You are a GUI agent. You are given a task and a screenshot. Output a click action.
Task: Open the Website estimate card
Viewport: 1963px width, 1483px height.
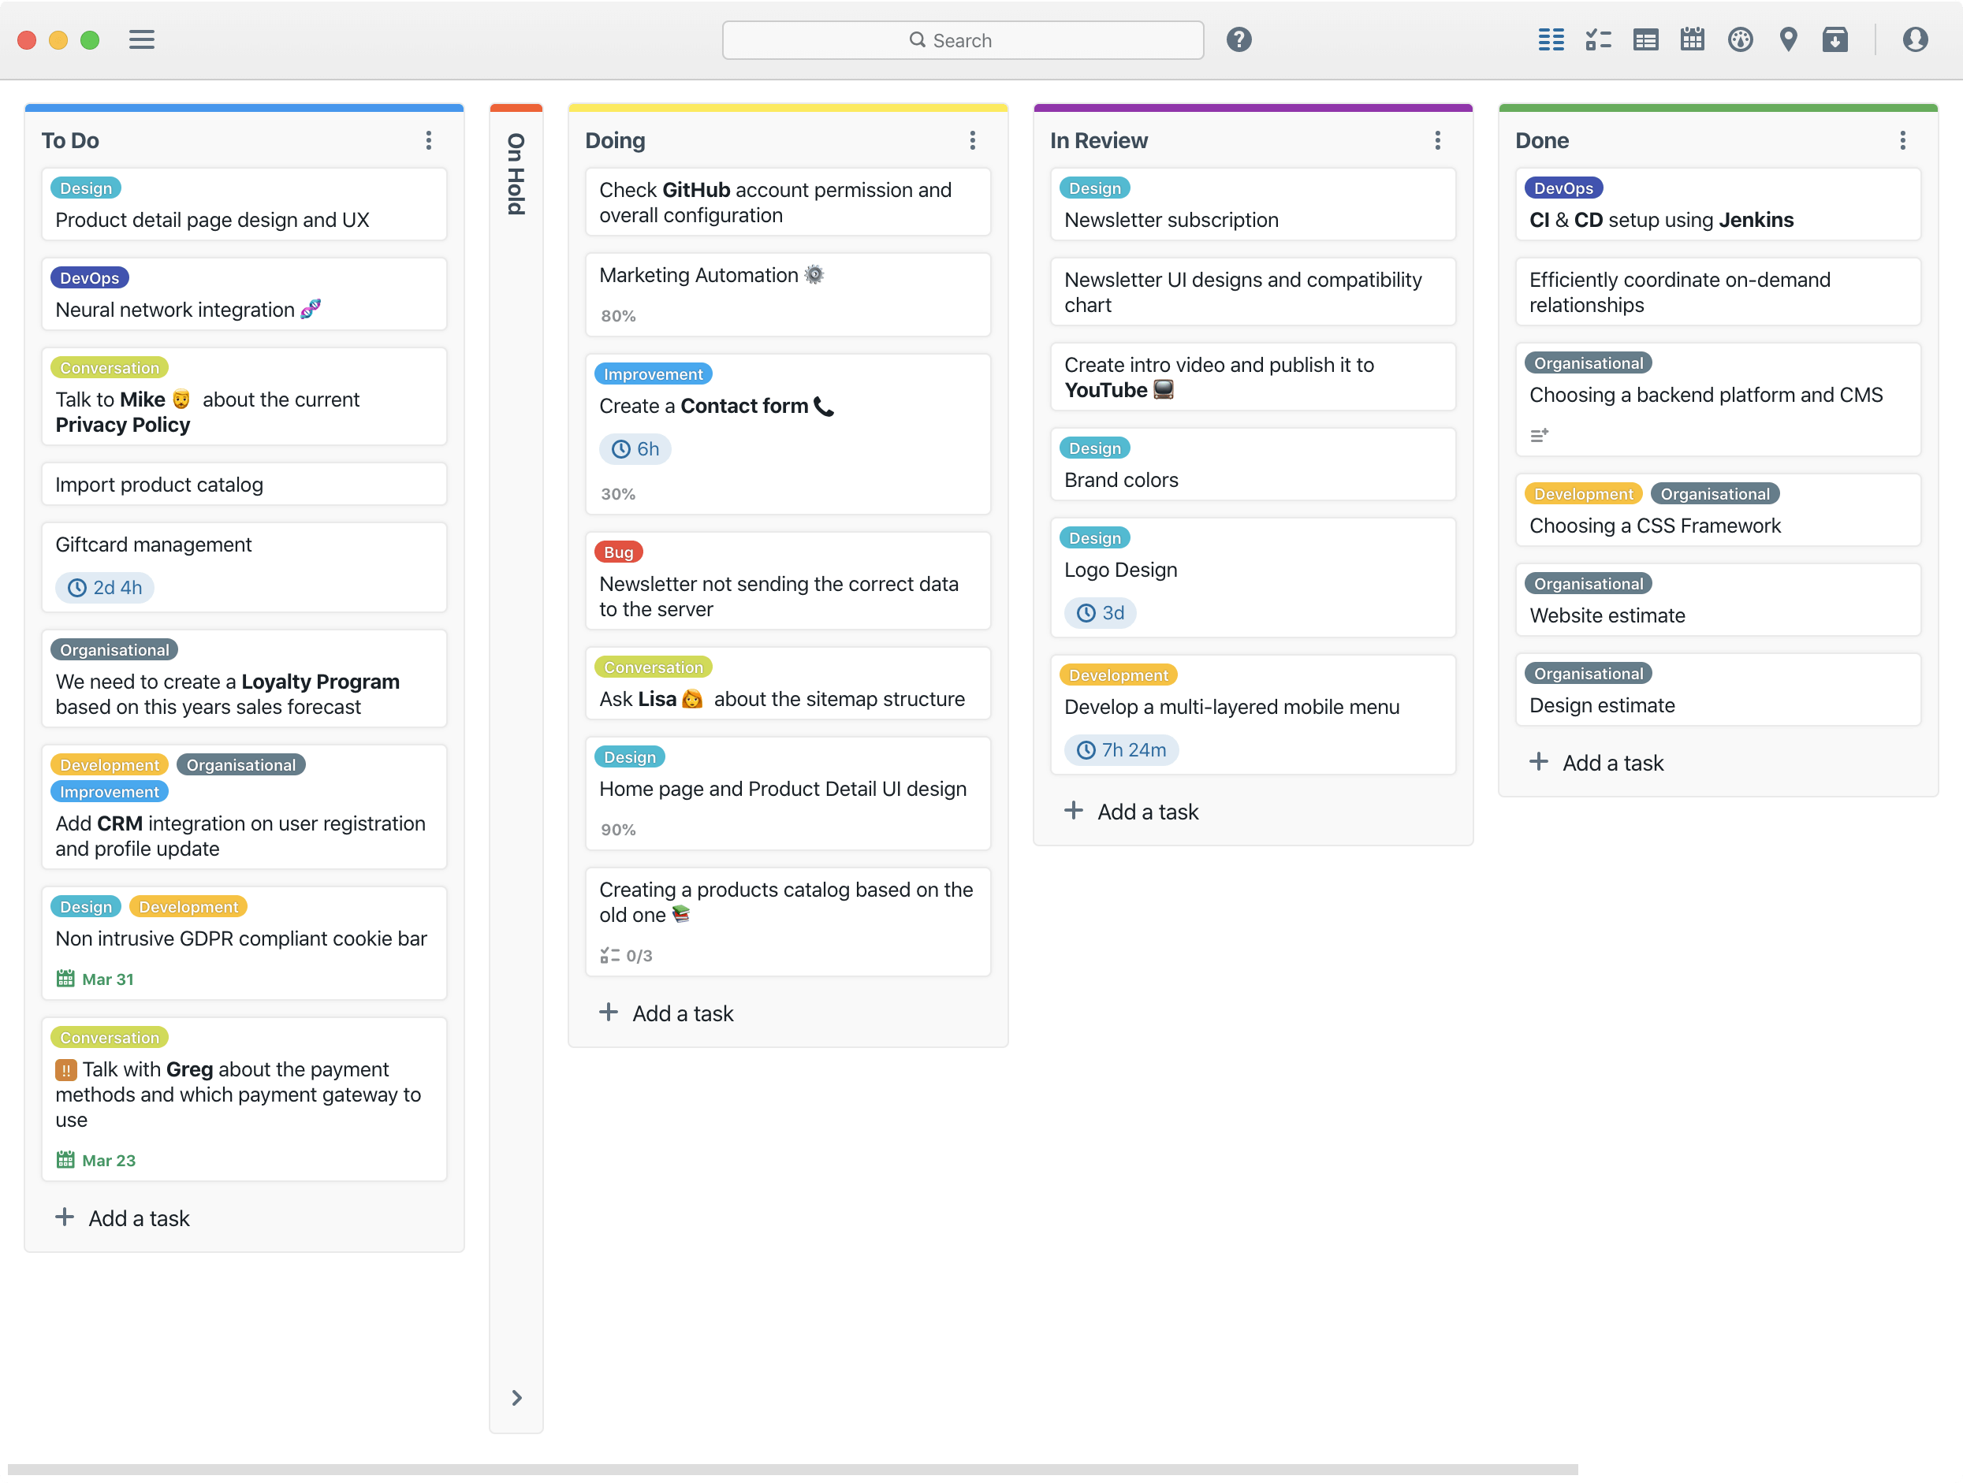point(1718,600)
